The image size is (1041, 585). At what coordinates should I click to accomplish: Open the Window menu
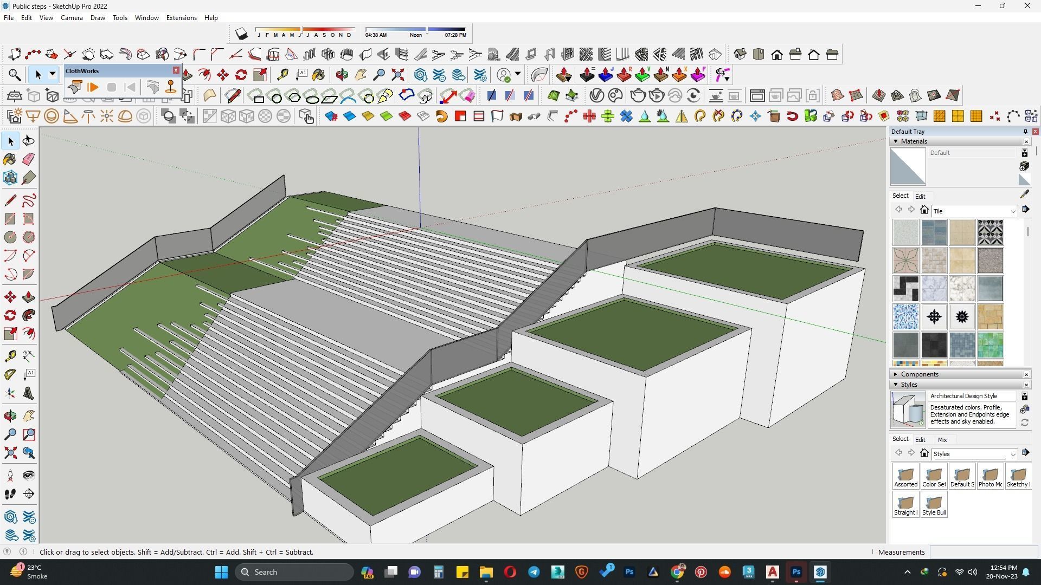point(146,18)
